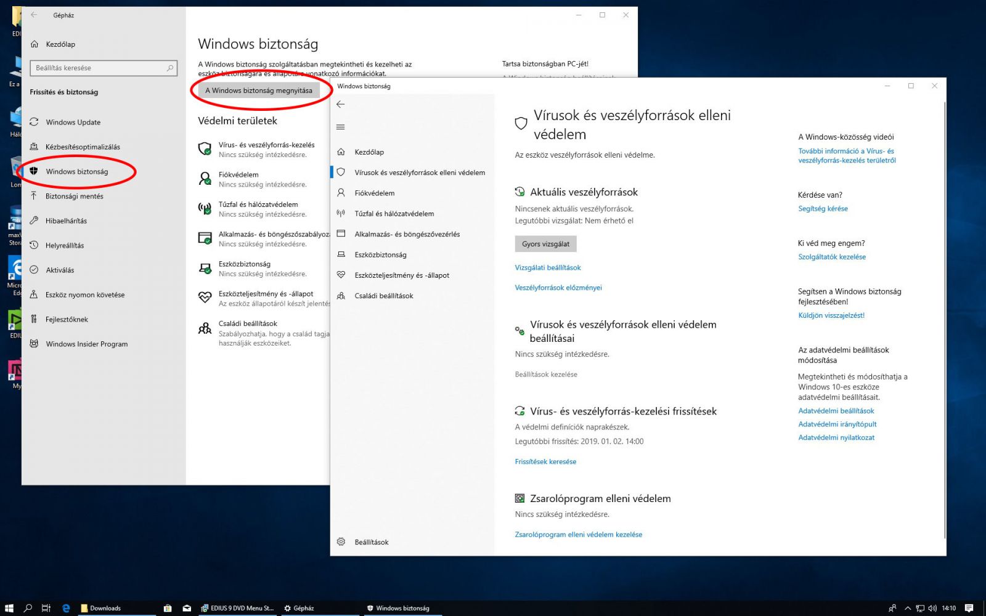
Task: Click the Családi beállítások icon in Gépház
Action: [x=205, y=328]
